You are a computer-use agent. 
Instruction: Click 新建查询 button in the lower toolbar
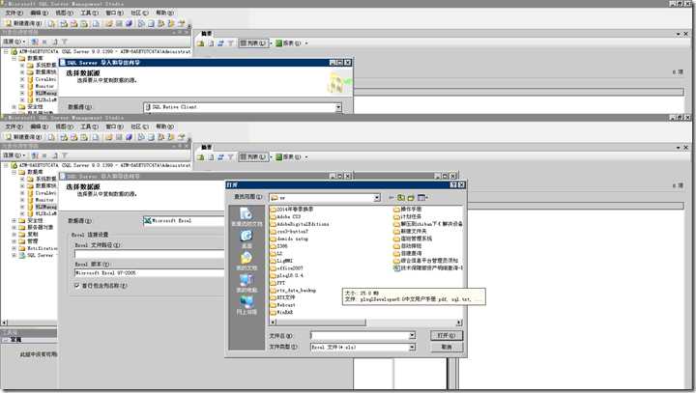click(23, 137)
